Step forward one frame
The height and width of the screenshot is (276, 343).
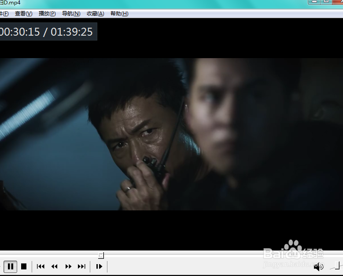pyautogui.click(x=99, y=266)
